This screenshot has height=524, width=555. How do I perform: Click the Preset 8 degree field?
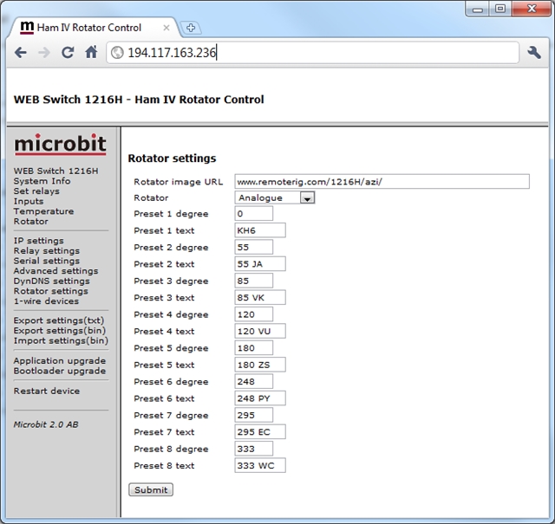[x=254, y=449]
